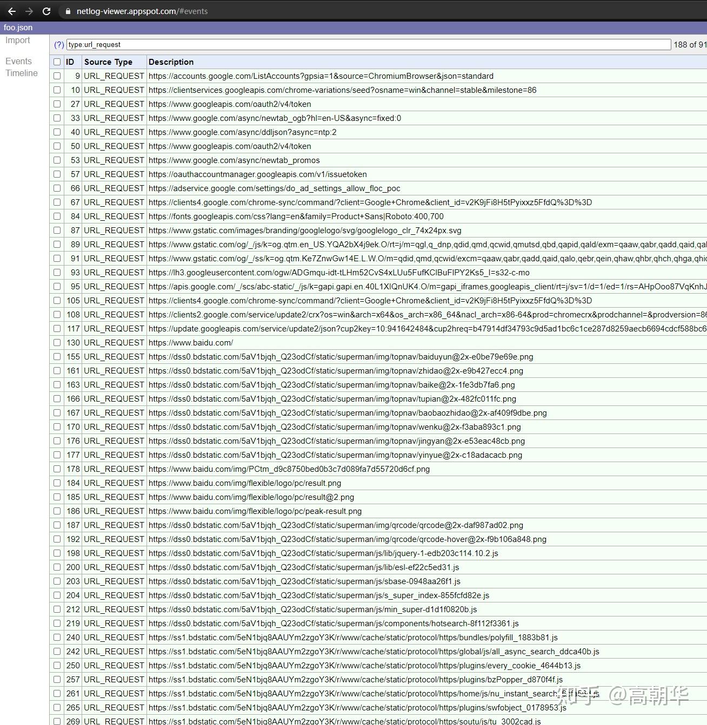Reload the netlog viewer page
Screen dimensions: 707x725
pos(48,11)
